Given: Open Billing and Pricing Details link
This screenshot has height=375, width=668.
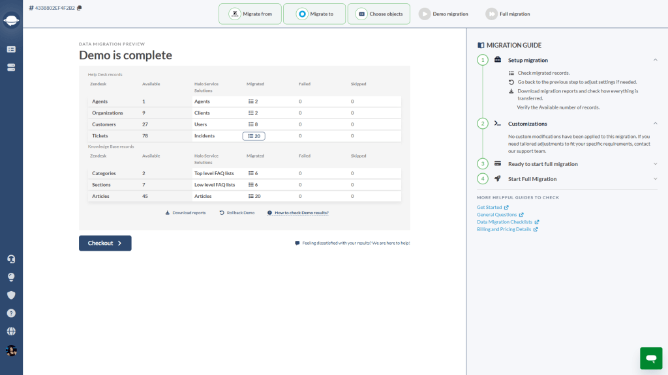Looking at the screenshot, I should point(508,229).
